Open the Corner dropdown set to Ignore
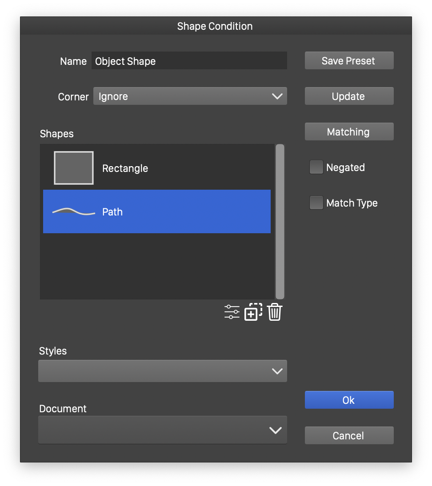The image size is (432, 486). pos(190,96)
